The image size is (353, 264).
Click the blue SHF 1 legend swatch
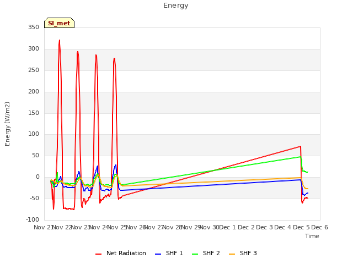(x=158, y=254)
